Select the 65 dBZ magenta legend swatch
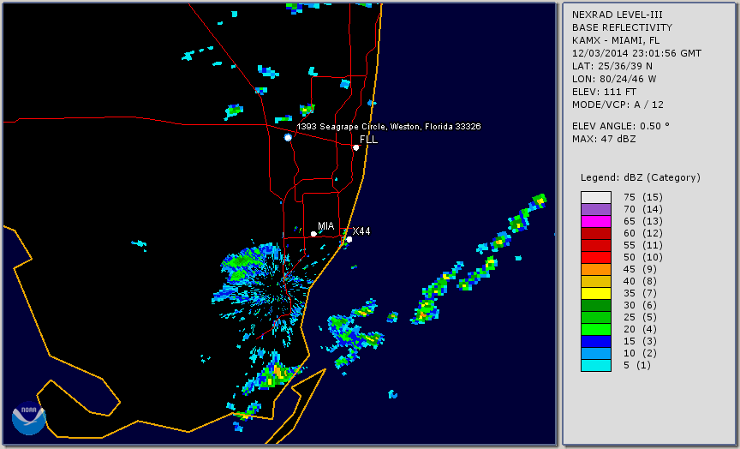Image resolution: width=740 pixels, height=449 pixels. click(x=596, y=221)
